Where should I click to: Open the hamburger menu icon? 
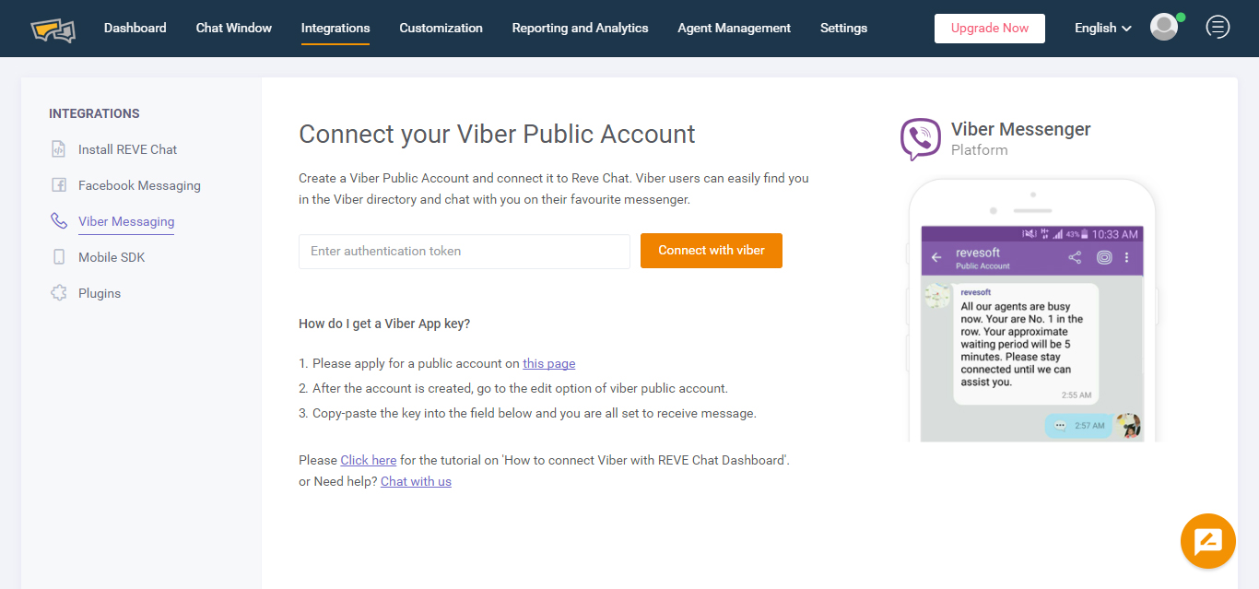tap(1218, 28)
